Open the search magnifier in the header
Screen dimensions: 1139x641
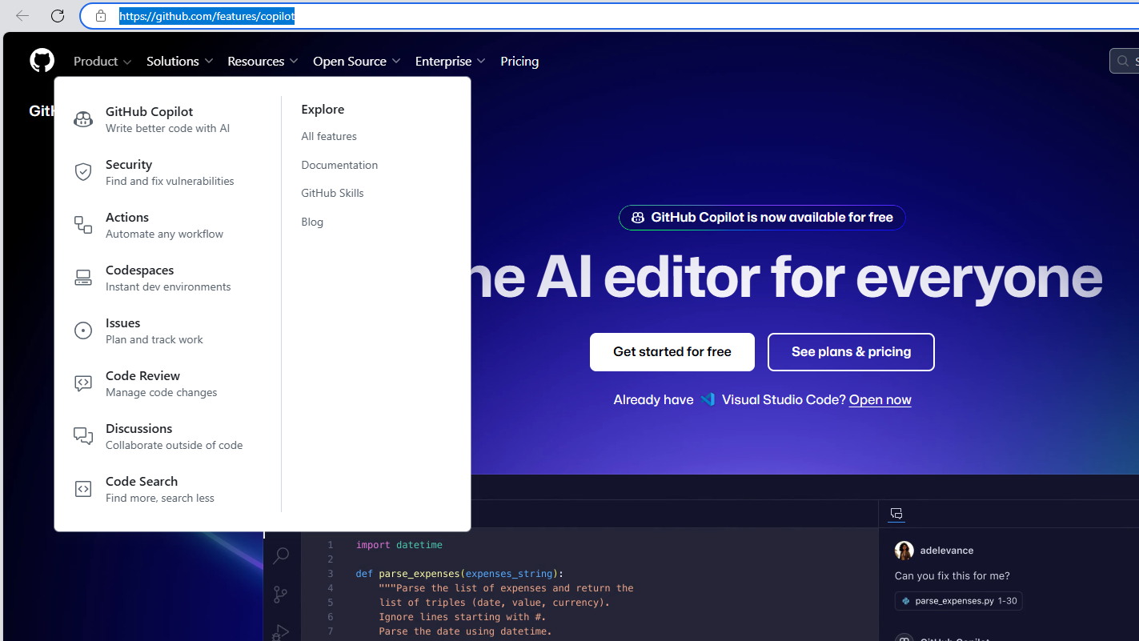[1122, 60]
